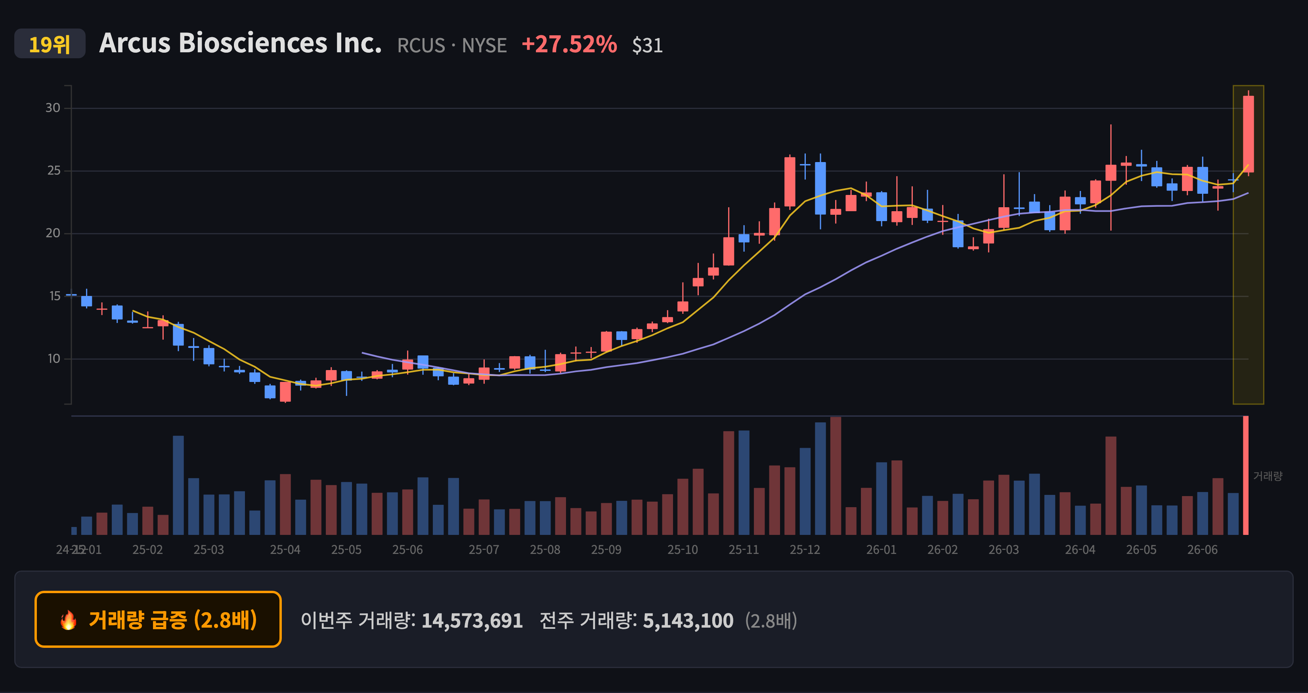Select the 30 price axis label
1308x693 pixels.
pos(53,108)
